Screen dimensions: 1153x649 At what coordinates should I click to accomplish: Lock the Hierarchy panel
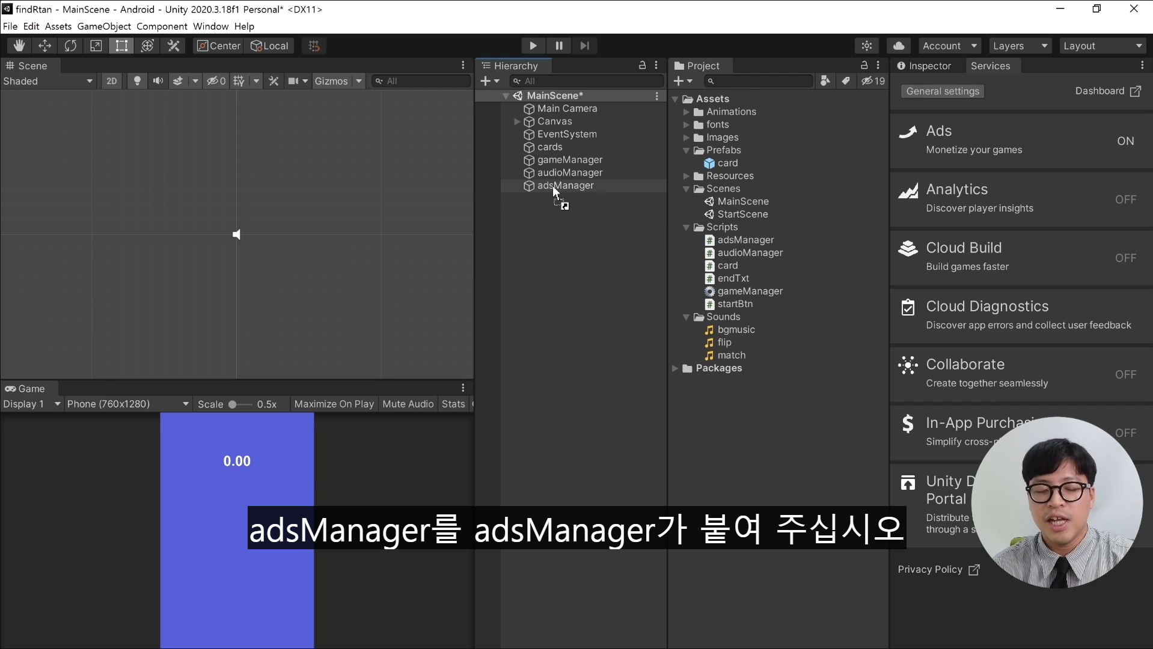coord(642,66)
